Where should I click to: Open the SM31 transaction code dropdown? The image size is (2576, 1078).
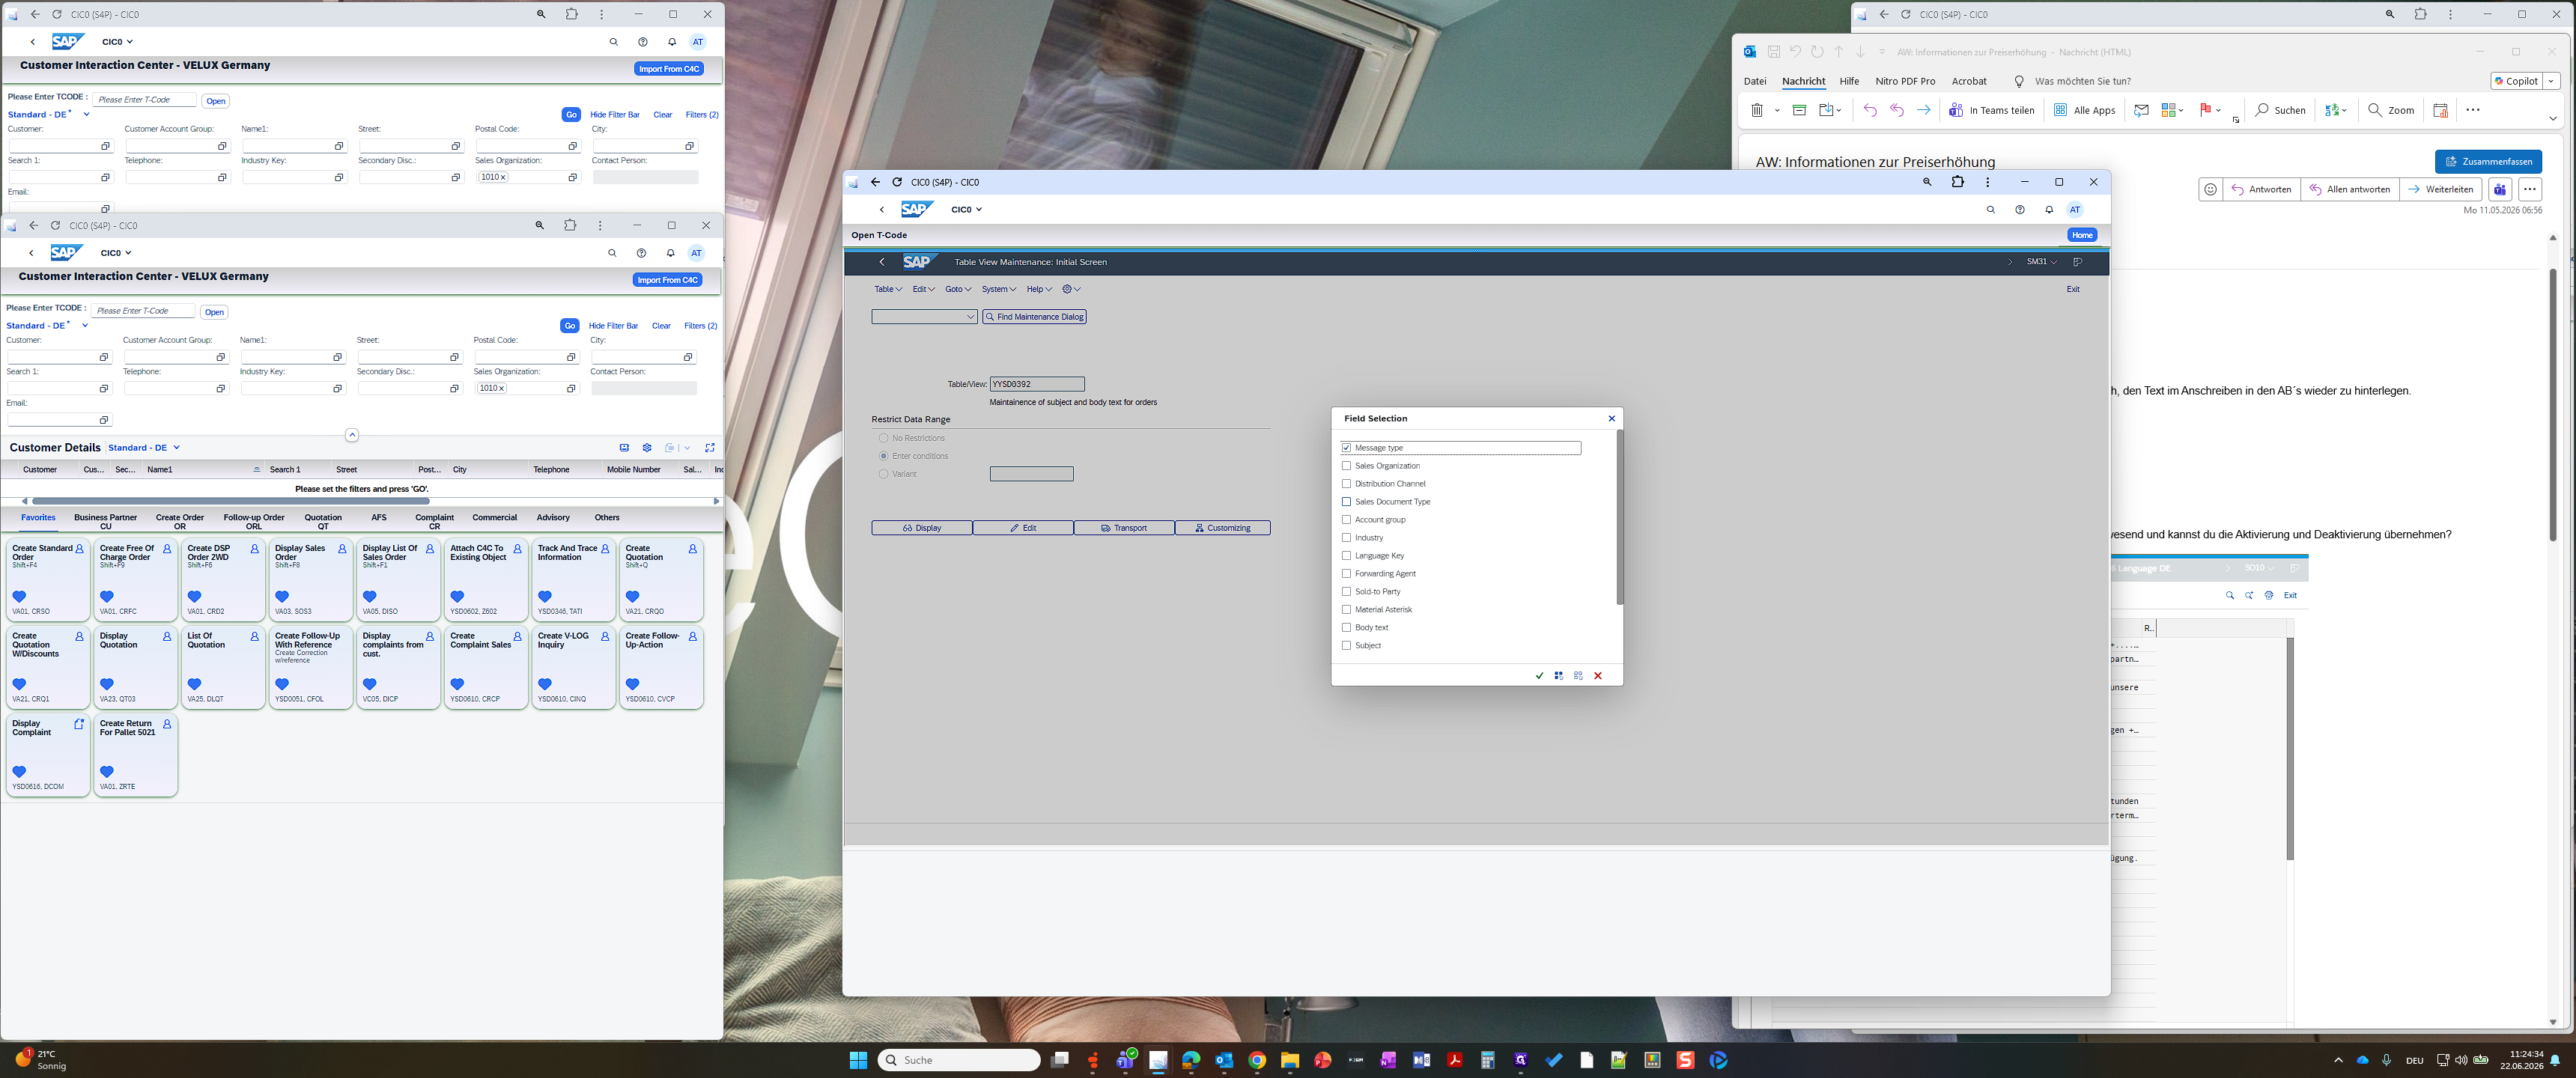(x=2041, y=262)
